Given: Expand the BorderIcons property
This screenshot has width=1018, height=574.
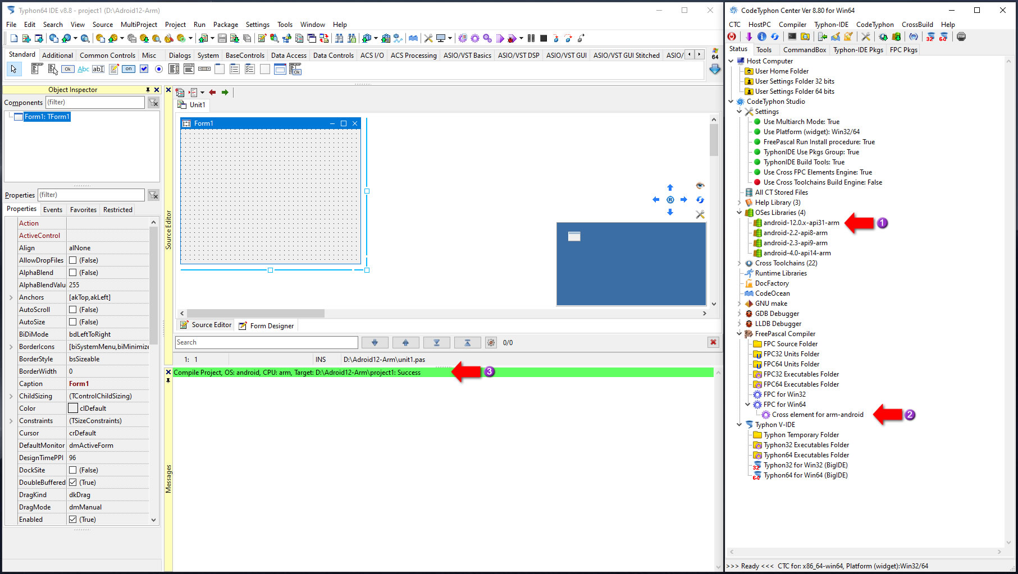Looking at the screenshot, I should pyautogui.click(x=11, y=347).
